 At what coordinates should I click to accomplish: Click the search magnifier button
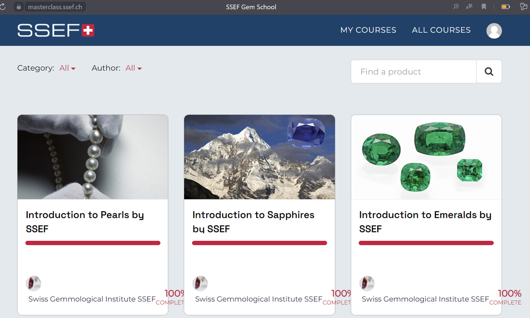coord(489,71)
